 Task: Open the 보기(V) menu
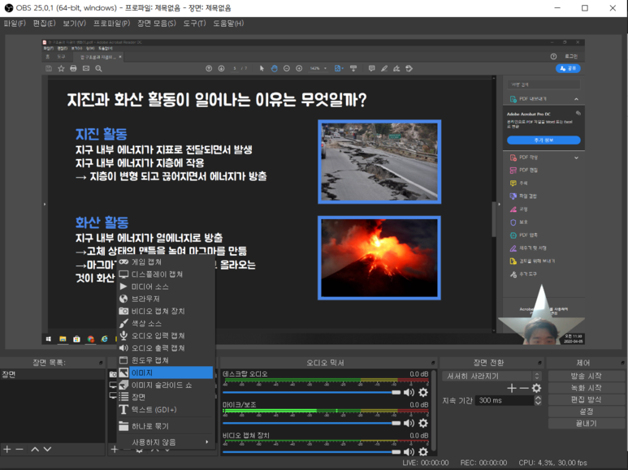coord(75,24)
